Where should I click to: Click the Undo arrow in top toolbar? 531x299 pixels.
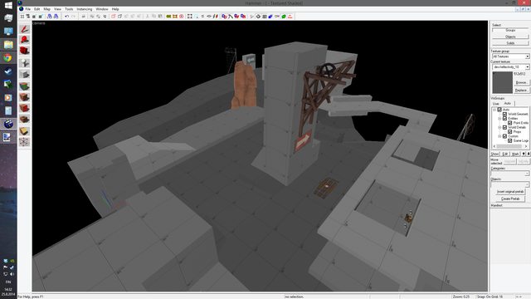pyautogui.click(x=66, y=17)
